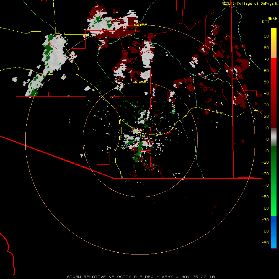The width and height of the screenshot is (279, 279).
Task: Click the 60 value on velocity scale
Action: pyautogui.click(x=266, y=70)
